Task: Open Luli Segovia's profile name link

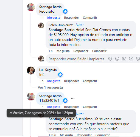Action: click(x=48, y=70)
